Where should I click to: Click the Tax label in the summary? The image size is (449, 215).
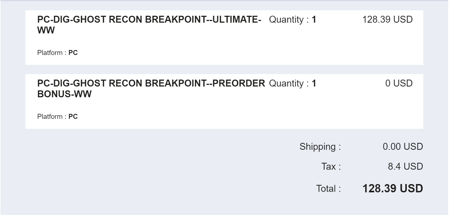click(x=331, y=167)
